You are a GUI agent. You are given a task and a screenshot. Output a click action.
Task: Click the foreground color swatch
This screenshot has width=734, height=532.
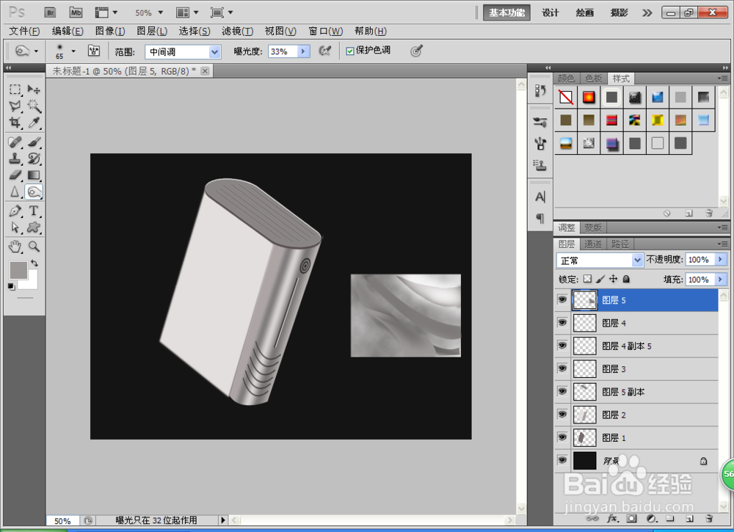[18, 271]
